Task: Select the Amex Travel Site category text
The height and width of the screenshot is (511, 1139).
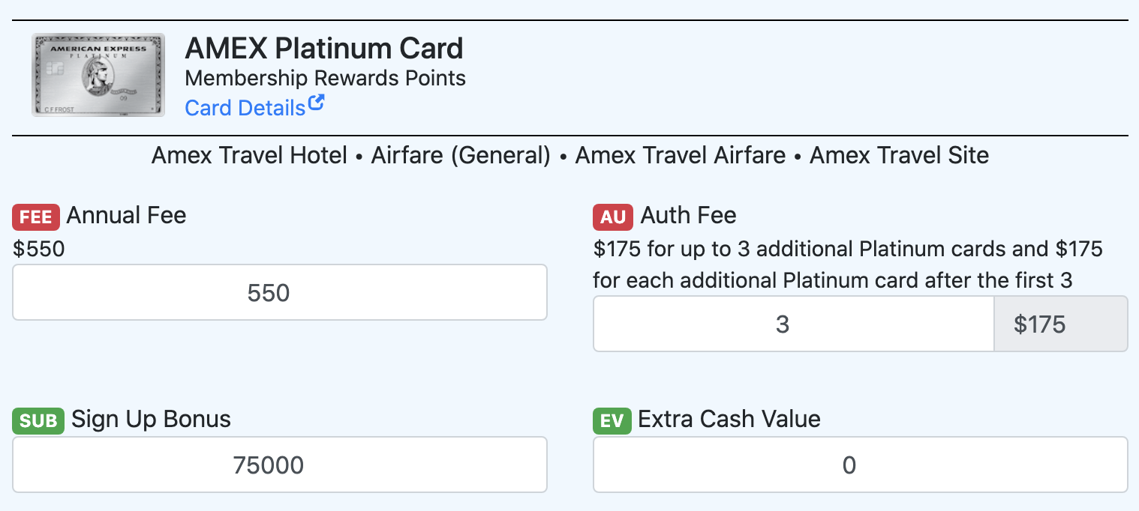Action: point(899,156)
